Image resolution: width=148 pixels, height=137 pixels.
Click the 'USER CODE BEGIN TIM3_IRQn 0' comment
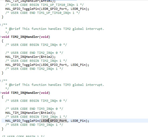pyautogui.click(x=36, y=101)
